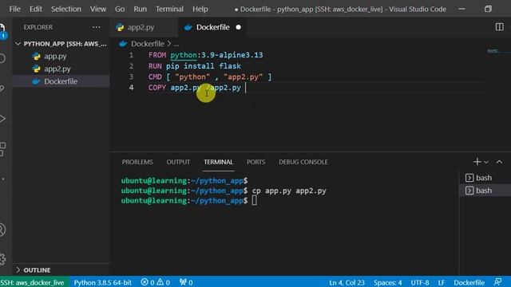Click line 4 COPY app2.py instruction
Screen dimensions: 511x287
[x=195, y=88]
